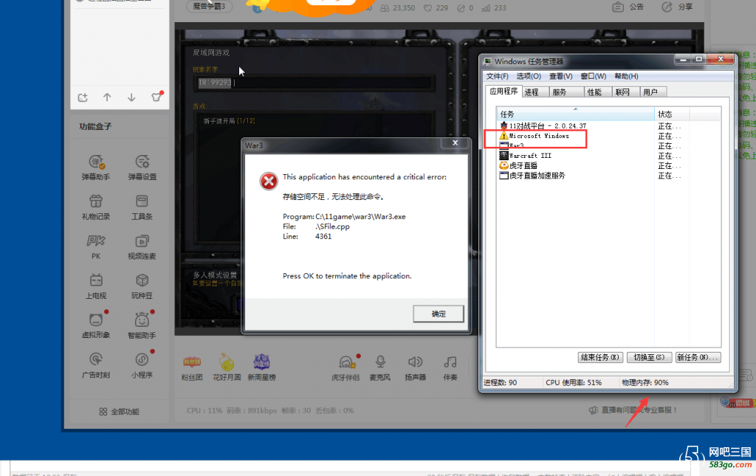Viewport: 756px width, 476px height.
Task: Click the 新任务(N)... button
Action: click(x=698, y=357)
